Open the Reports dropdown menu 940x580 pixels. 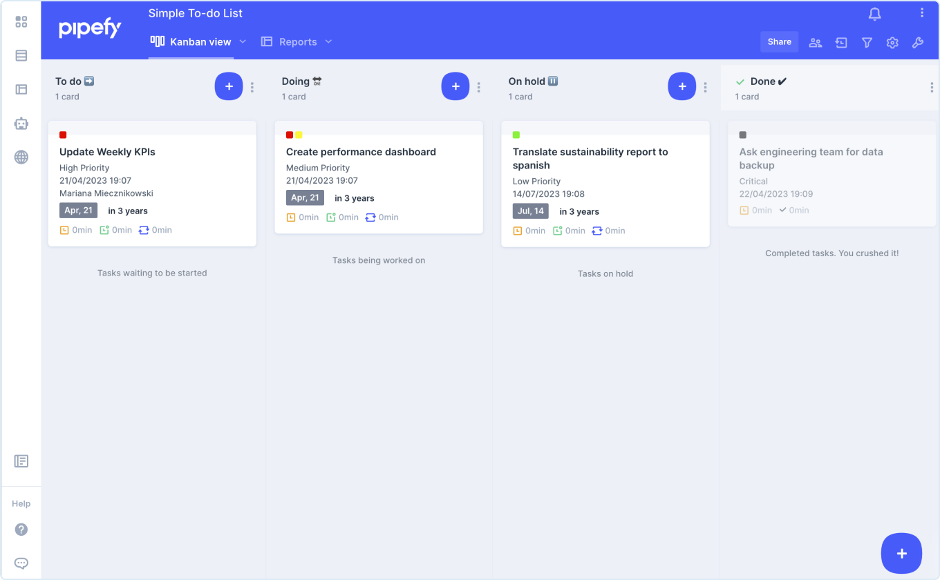point(328,41)
